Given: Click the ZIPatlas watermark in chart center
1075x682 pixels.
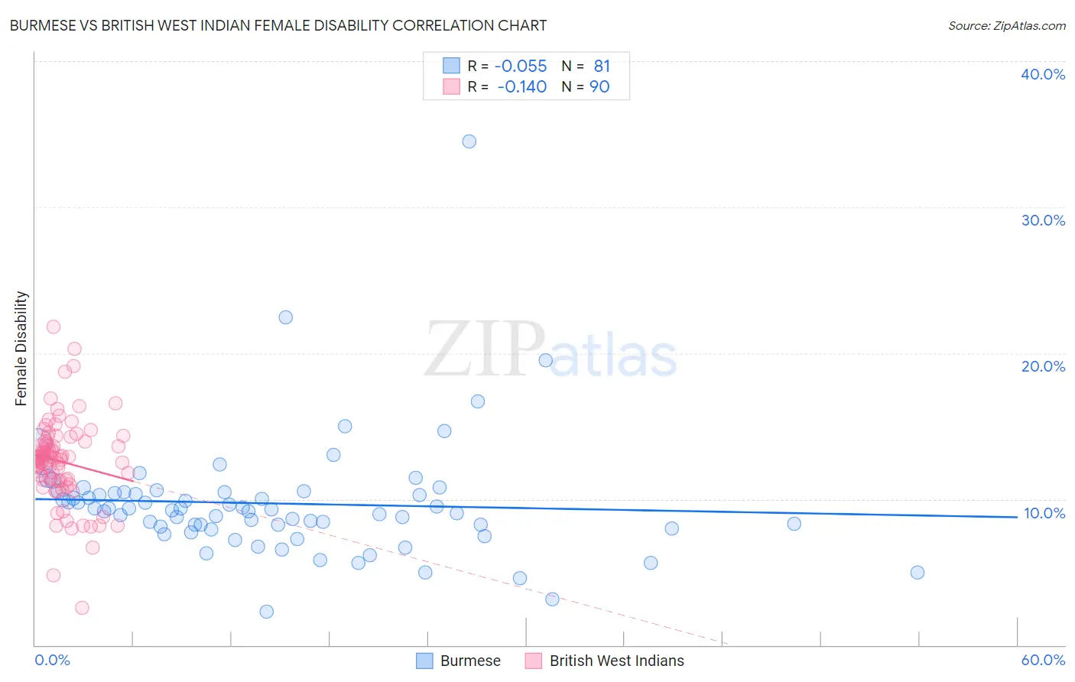Looking at the screenshot, I should click(550, 350).
